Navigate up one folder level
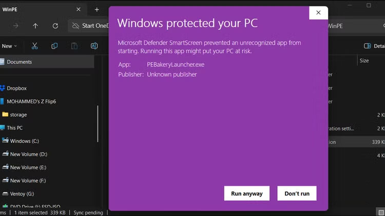This screenshot has height=216, width=385. [x=35, y=26]
